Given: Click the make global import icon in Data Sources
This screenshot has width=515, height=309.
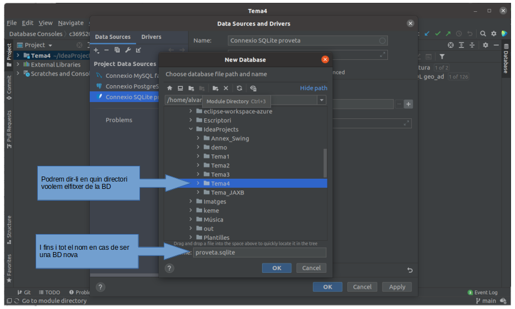Looking at the screenshot, I should click(x=138, y=50).
